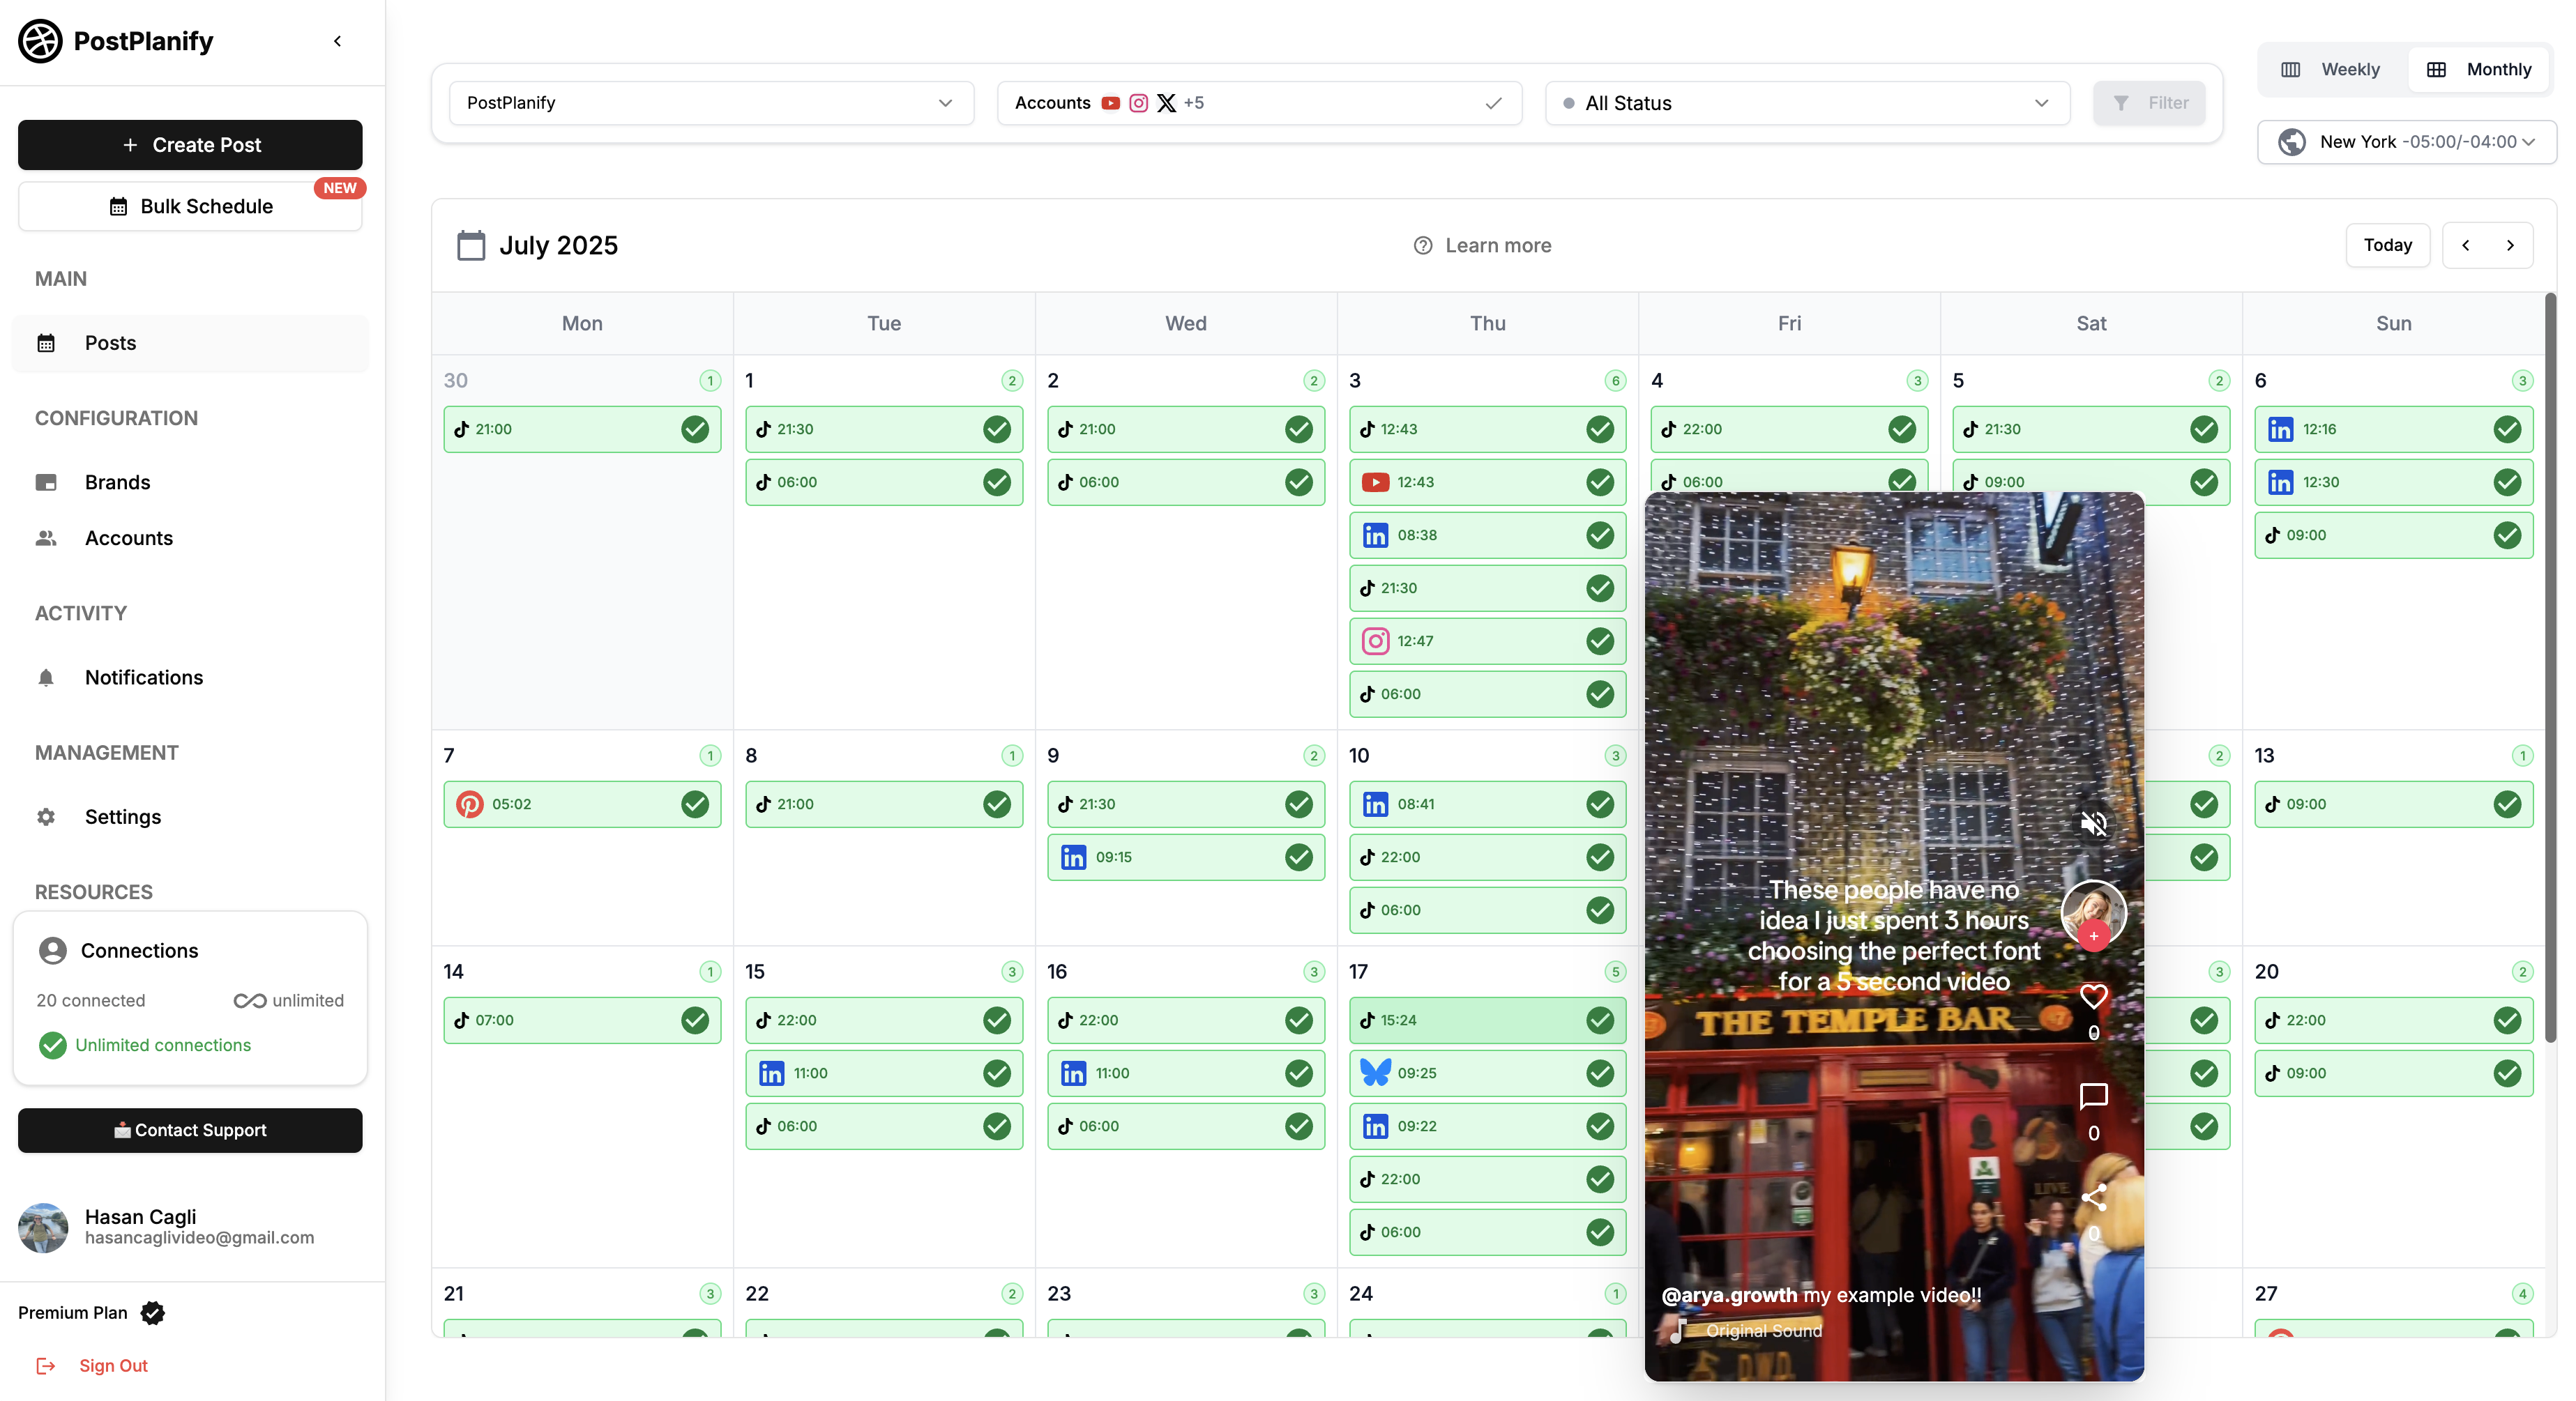
Task: Open the LinkedIn 11:00 post on July 16
Action: 1186,1072
